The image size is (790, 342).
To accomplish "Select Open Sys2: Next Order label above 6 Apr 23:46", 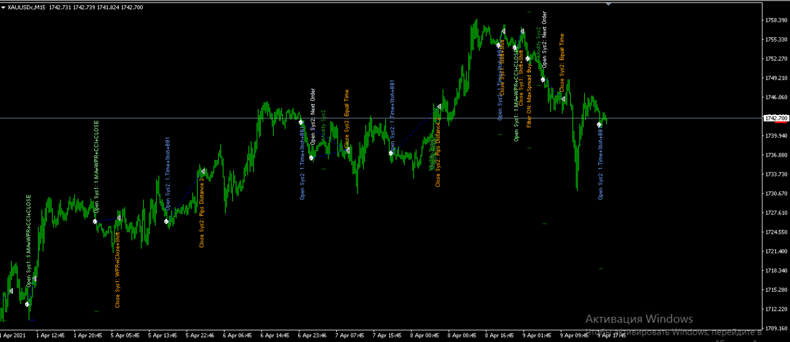I will pyautogui.click(x=312, y=116).
